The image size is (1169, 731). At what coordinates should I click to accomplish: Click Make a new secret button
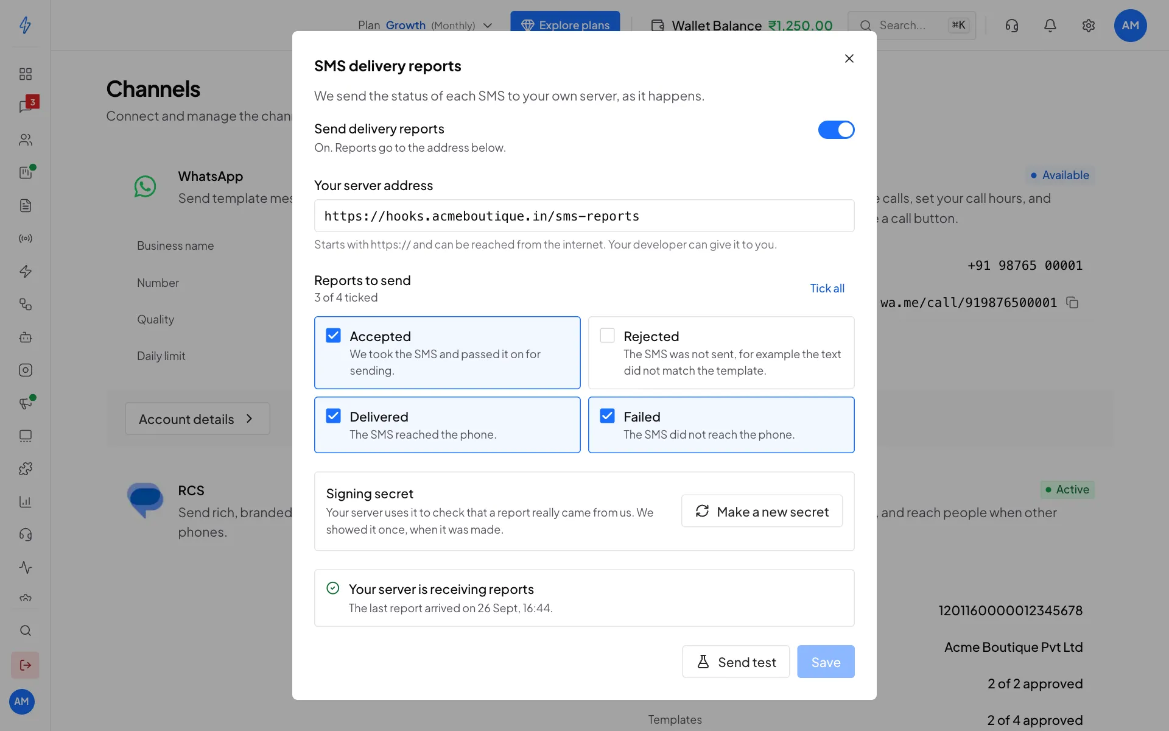click(762, 511)
